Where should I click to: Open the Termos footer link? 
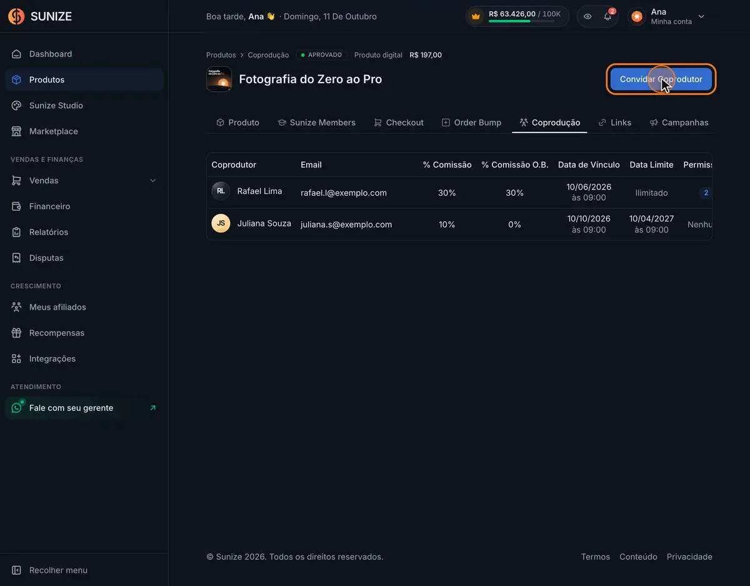tap(596, 557)
